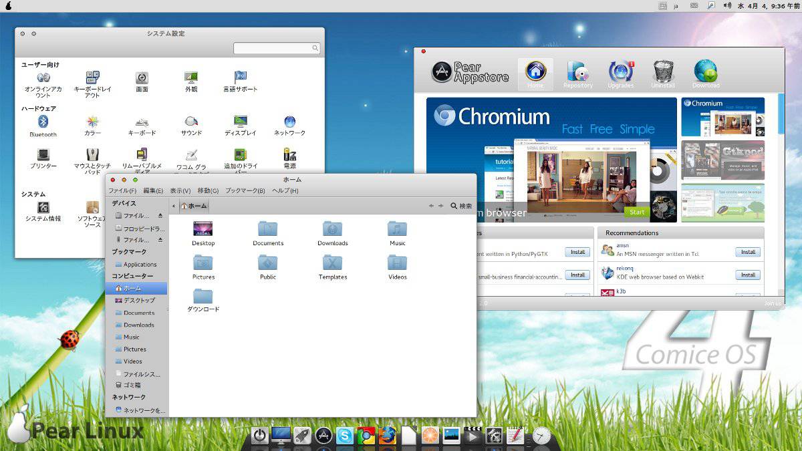
Task: Click the Gtkpod thumbnail in Appstore
Action: (722, 160)
